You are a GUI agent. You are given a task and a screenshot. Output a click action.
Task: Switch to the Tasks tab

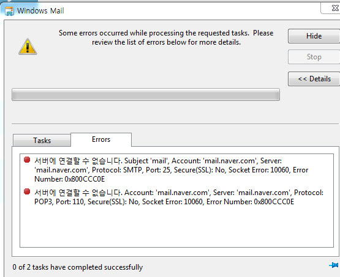(42, 141)
